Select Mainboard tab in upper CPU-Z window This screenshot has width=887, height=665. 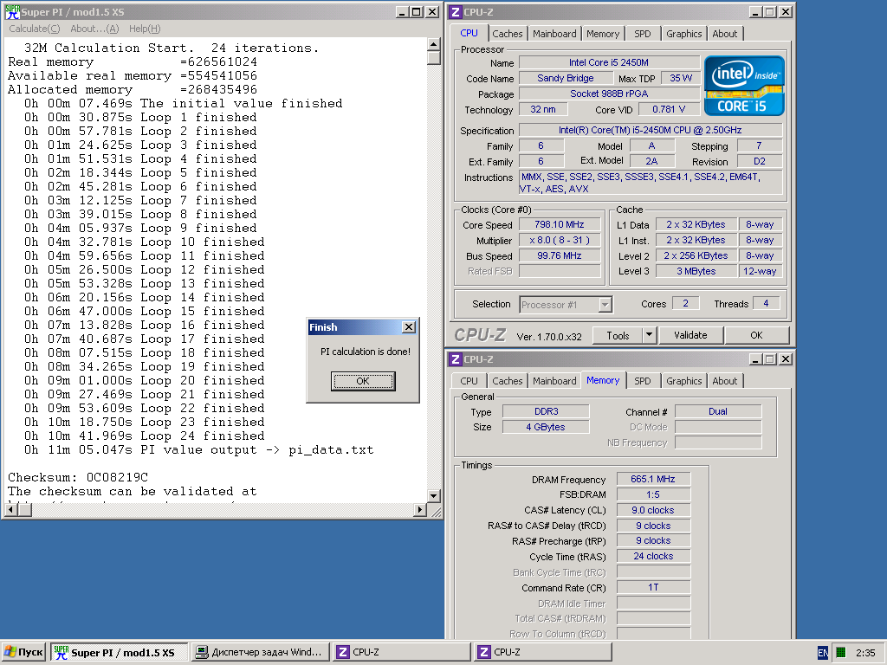point(554,34)
